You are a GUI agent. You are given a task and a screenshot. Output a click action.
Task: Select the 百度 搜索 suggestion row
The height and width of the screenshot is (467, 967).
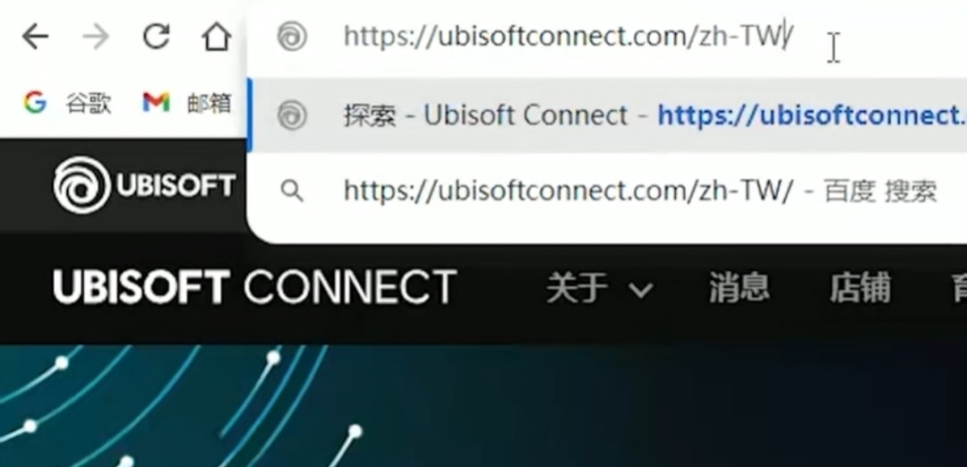pyautogui.click(x=607, y=191)
